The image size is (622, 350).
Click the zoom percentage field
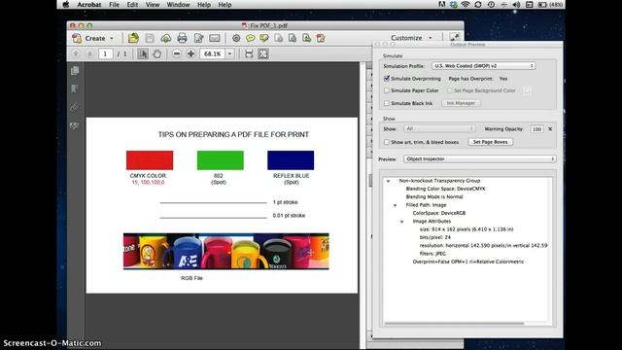coord(212,53)
